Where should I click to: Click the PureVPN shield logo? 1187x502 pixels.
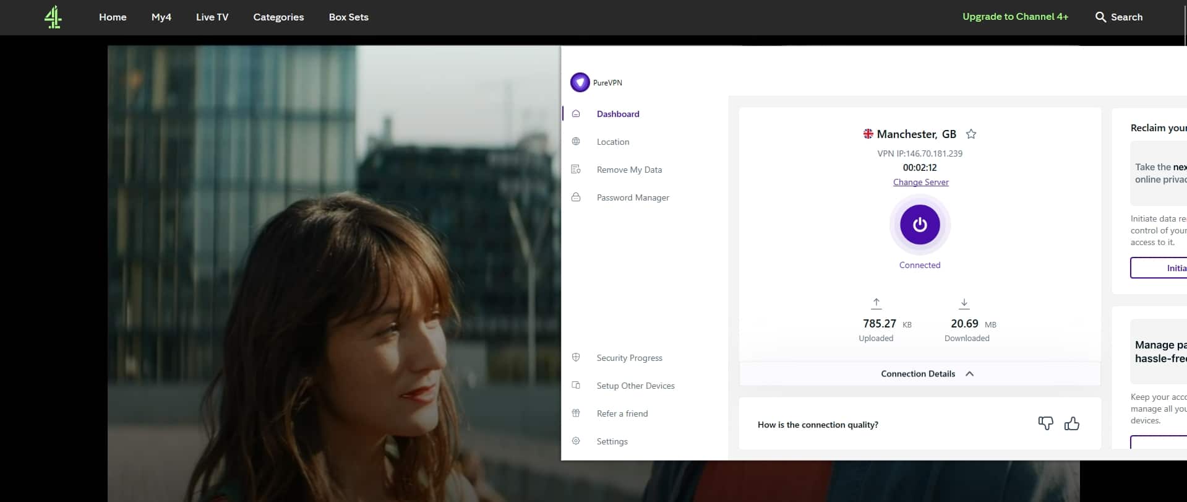[x=580, y=82]
